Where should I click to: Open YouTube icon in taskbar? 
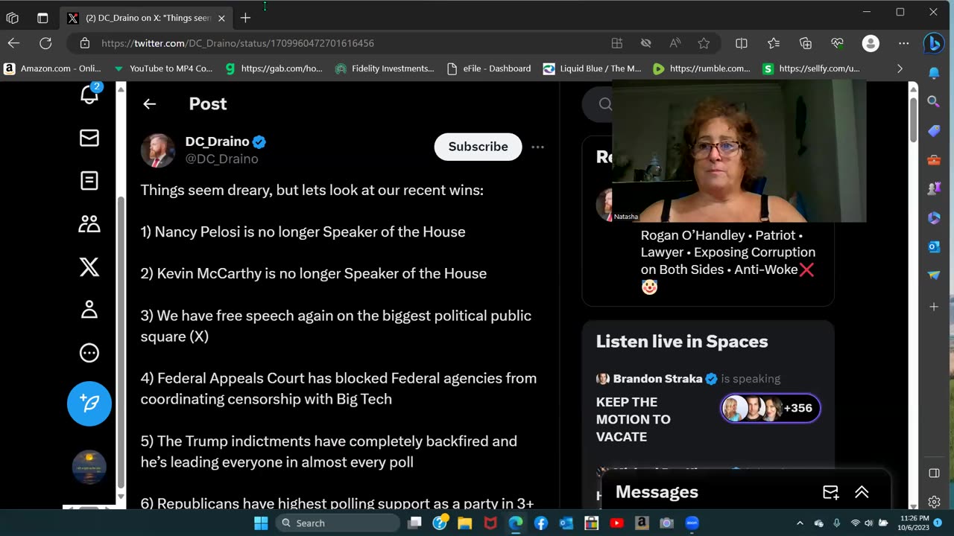point(616,523)
